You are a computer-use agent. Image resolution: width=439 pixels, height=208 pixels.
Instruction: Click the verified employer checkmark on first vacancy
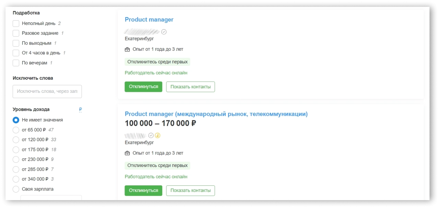(164, 32)
